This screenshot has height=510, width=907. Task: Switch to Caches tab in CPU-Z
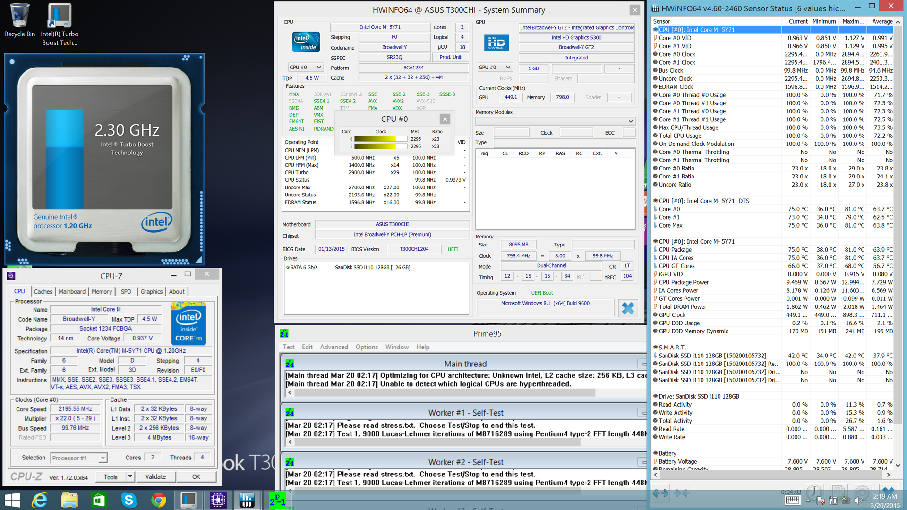pyautogui.click(x=43, y=291)
